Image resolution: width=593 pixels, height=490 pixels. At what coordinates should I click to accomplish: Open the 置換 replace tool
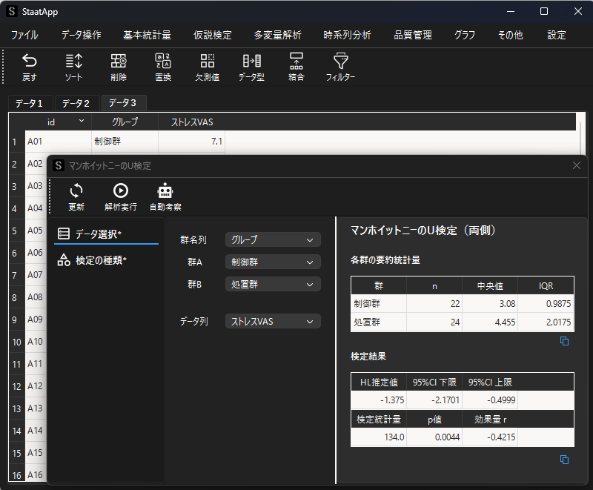[163, 67]
